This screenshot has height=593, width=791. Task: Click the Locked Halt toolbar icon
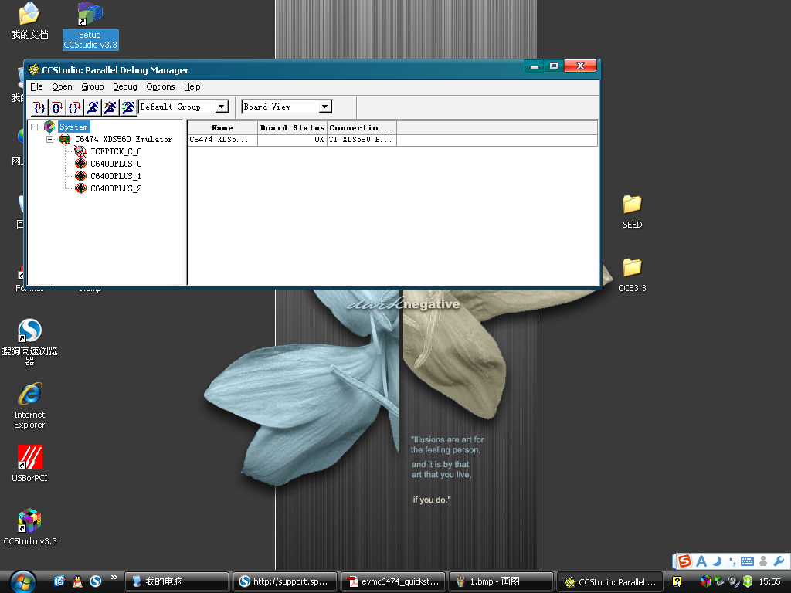pos(110,107)
